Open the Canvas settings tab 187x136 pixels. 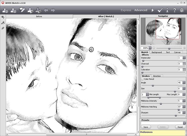pos(177,52)
